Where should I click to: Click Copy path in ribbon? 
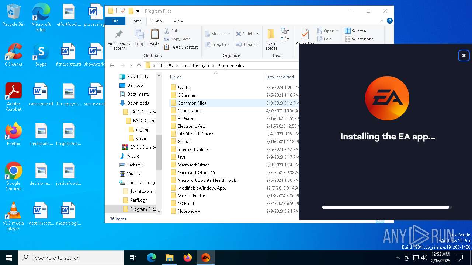[177, 39]
